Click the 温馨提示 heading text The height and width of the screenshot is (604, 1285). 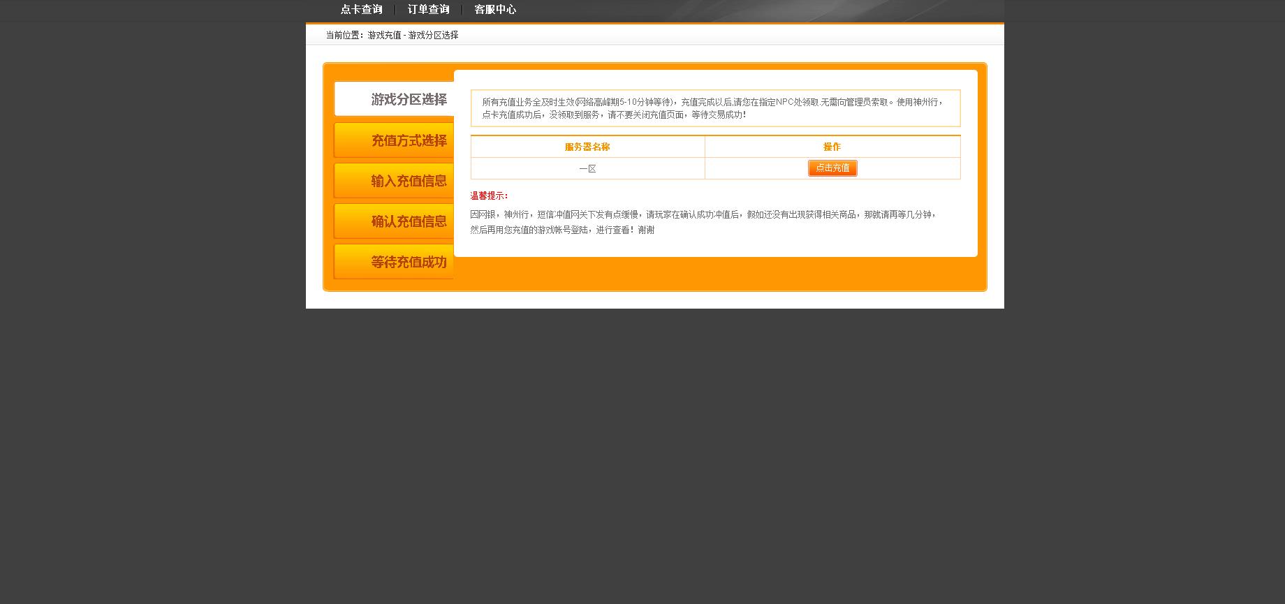coord(489,196)
